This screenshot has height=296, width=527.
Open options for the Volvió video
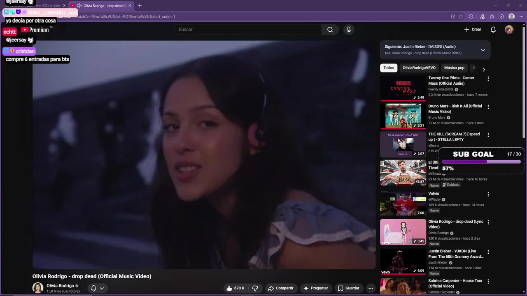(488, 194)
